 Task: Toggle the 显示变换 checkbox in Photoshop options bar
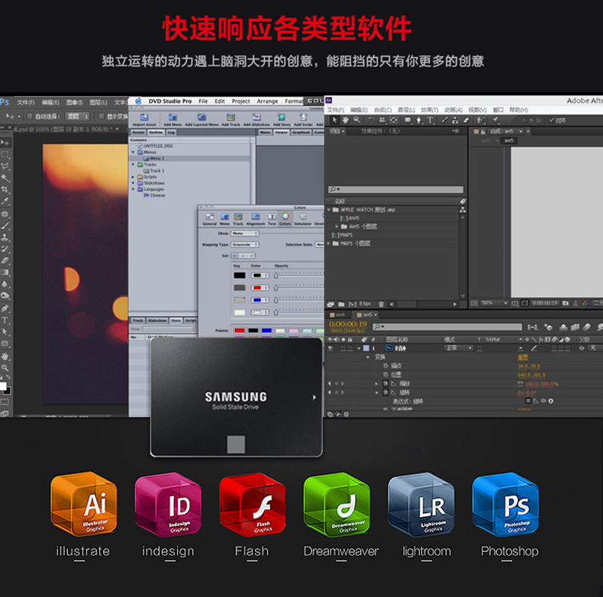tap(102, 116)
